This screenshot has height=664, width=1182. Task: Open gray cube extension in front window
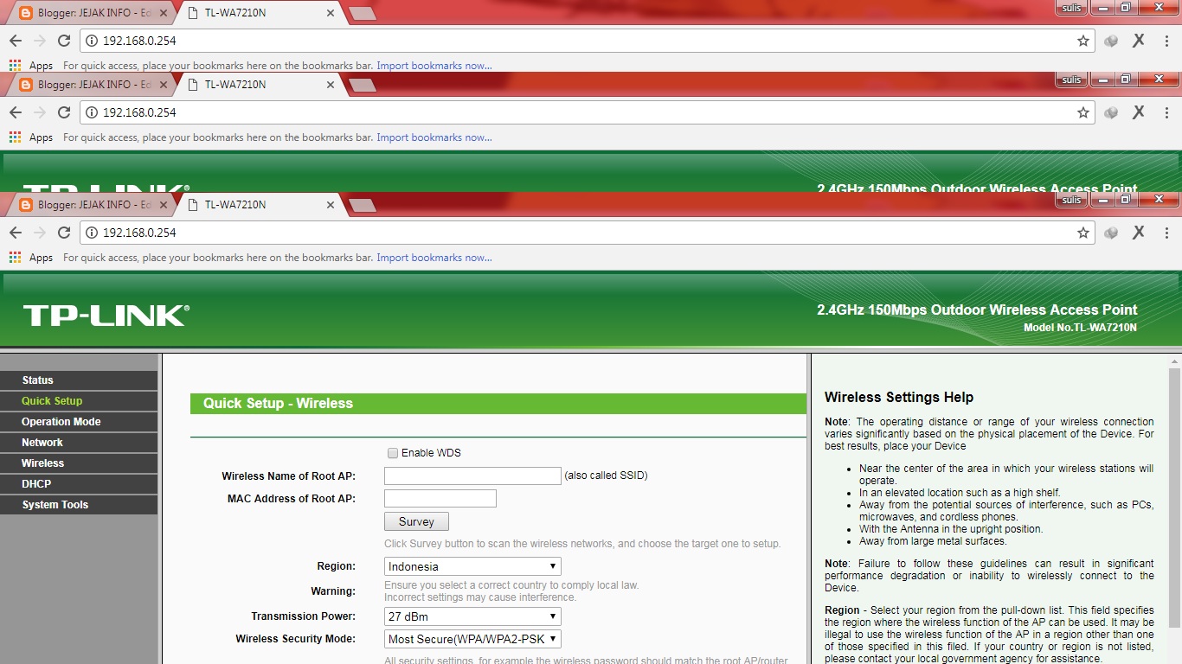click(1112, 233)
